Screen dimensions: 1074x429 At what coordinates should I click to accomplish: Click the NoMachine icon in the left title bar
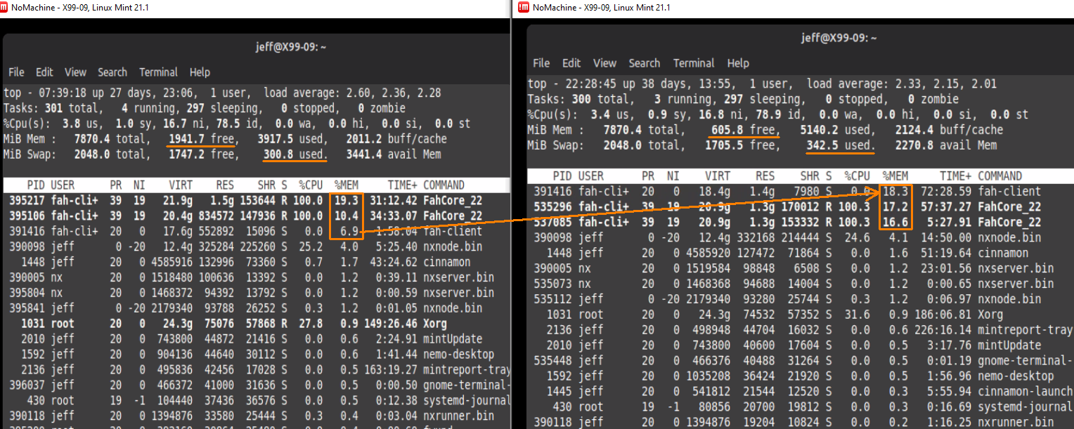tap(7, 7)
